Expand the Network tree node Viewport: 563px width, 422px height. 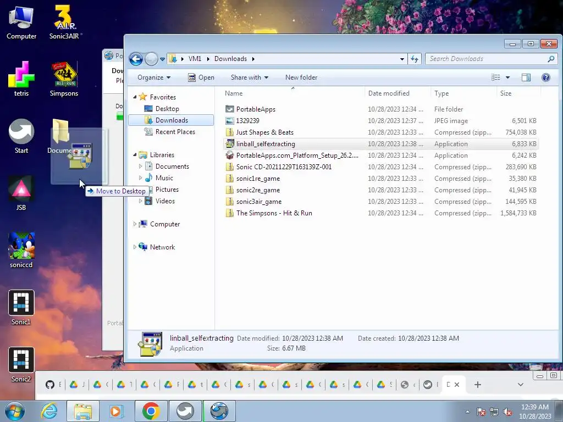coord(135,247)
